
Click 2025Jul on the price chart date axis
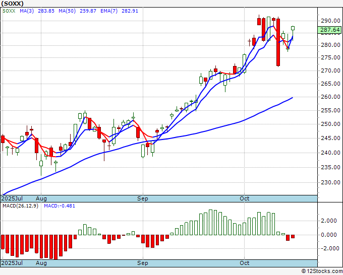click(12, 198)
